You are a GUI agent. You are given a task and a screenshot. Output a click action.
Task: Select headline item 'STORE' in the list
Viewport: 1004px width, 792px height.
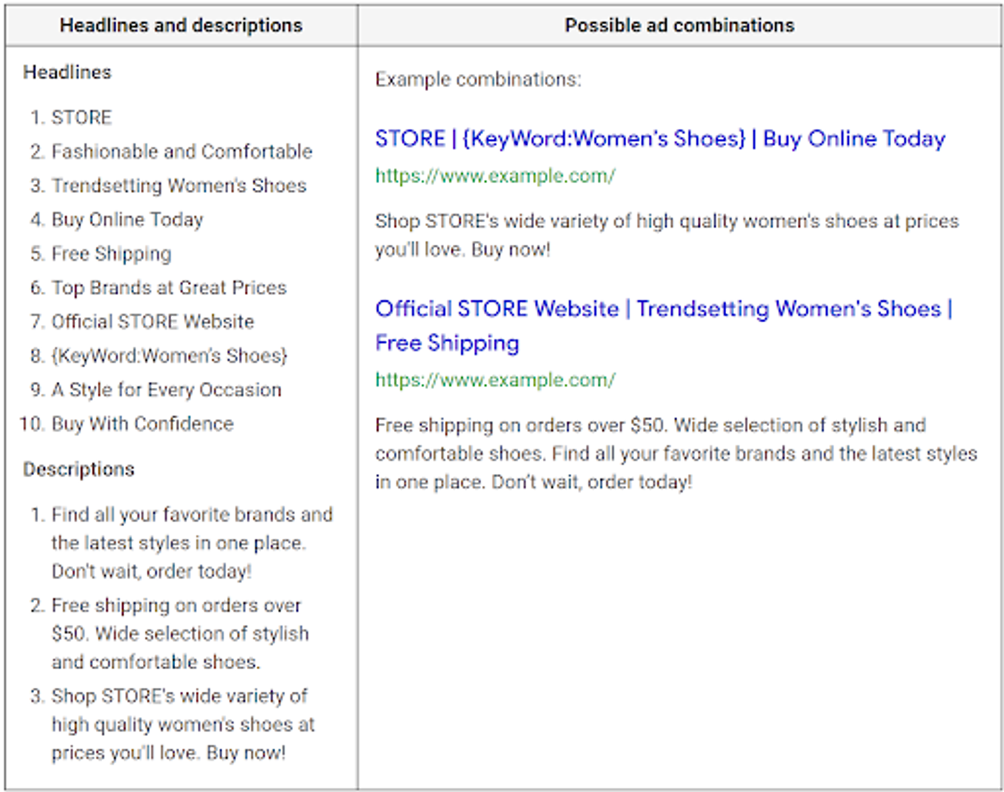[82, 117]
